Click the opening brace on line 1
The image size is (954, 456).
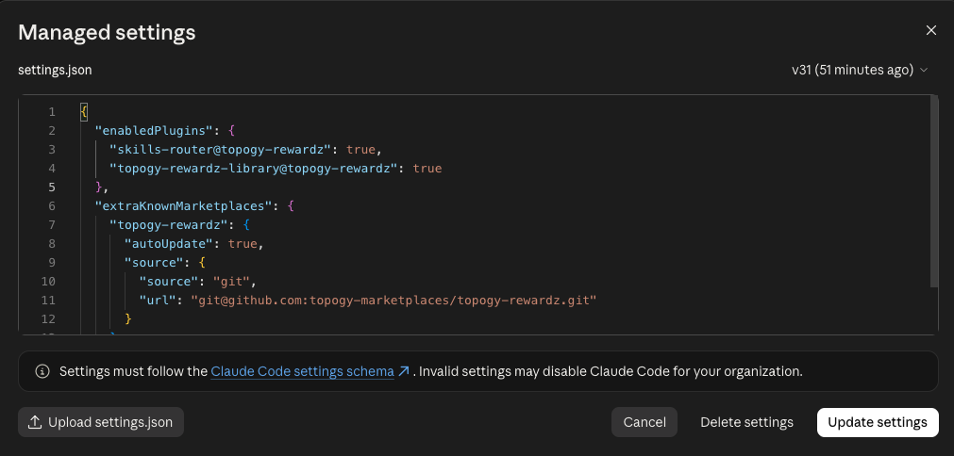[x=84, y=112]
